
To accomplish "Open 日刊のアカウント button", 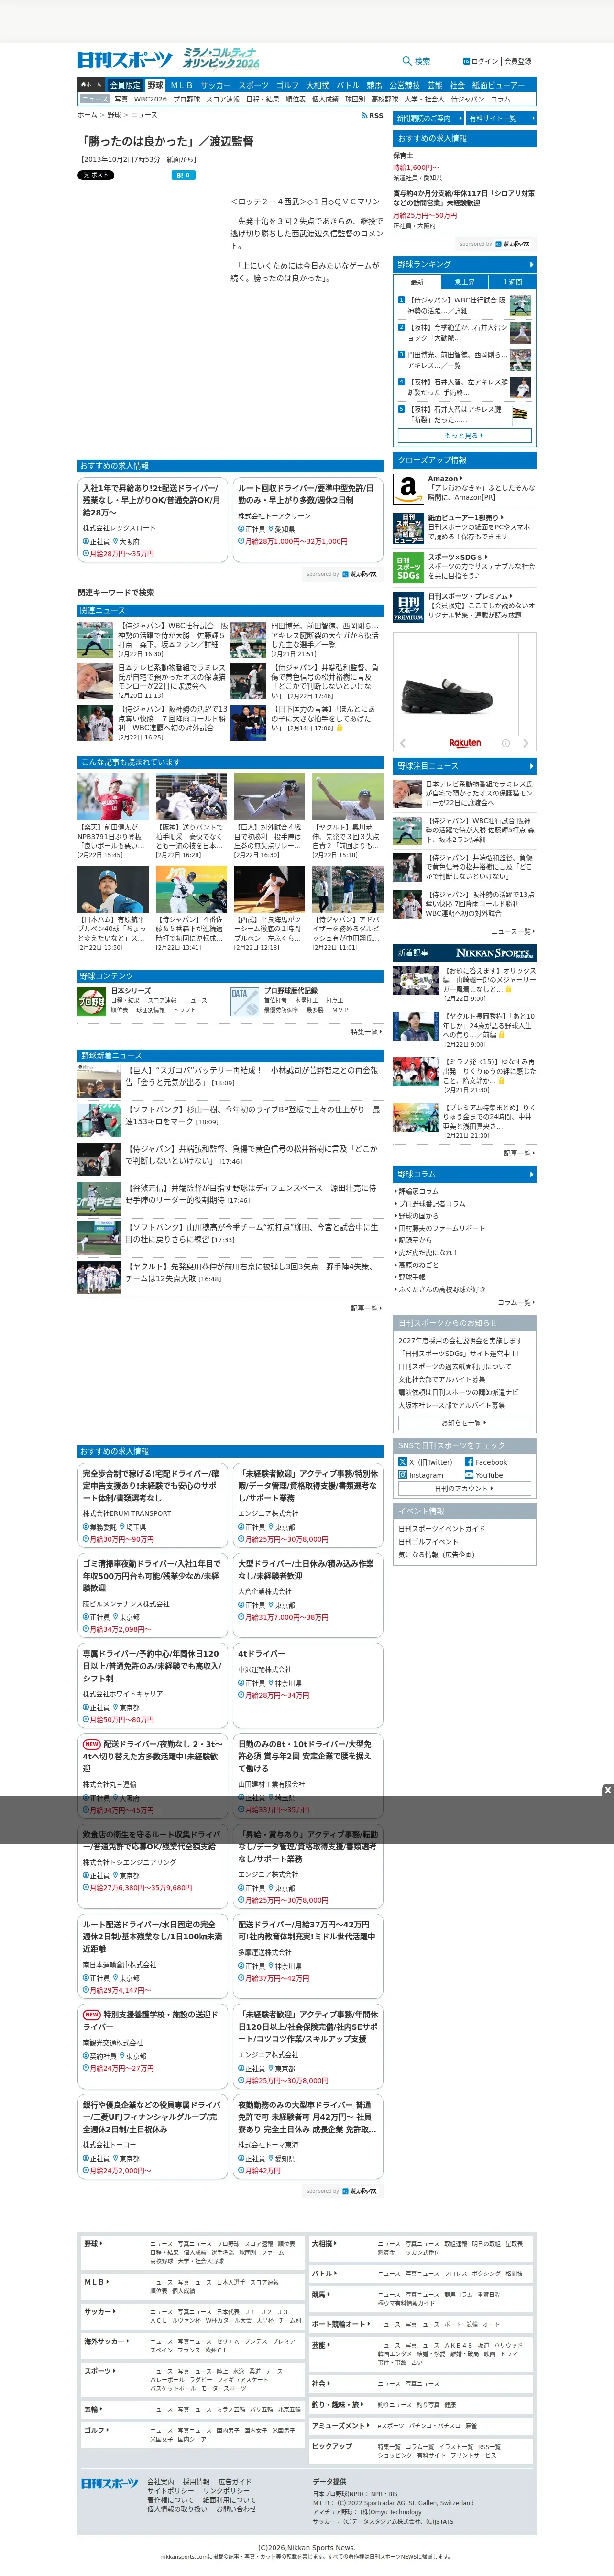I will click(x=464, y=1489).
